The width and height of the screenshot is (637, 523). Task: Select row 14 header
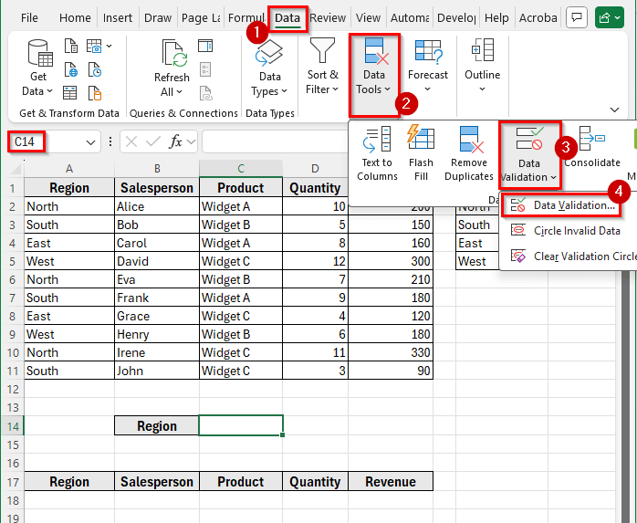pyautogui.click(x=13, y=426)
